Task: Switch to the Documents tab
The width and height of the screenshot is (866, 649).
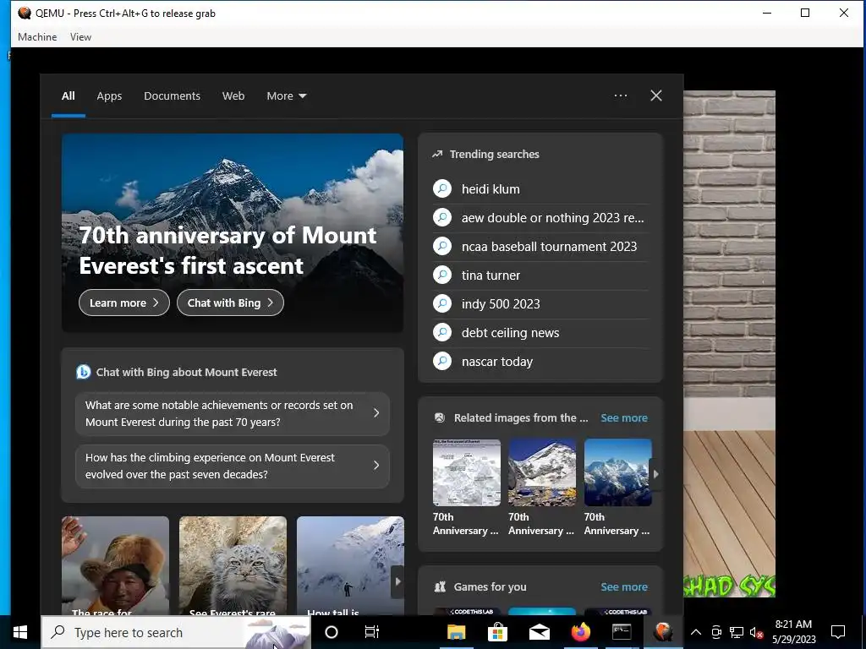Action: point(172,96)
